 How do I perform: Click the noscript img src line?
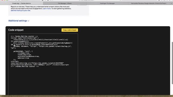37,63
